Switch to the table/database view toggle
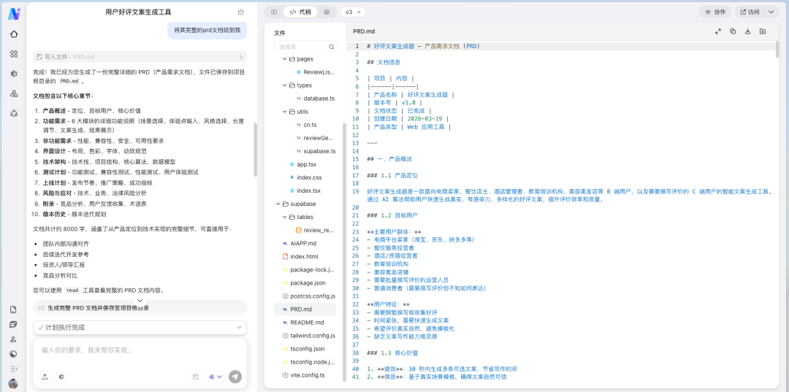 click(x=326, y=12)
